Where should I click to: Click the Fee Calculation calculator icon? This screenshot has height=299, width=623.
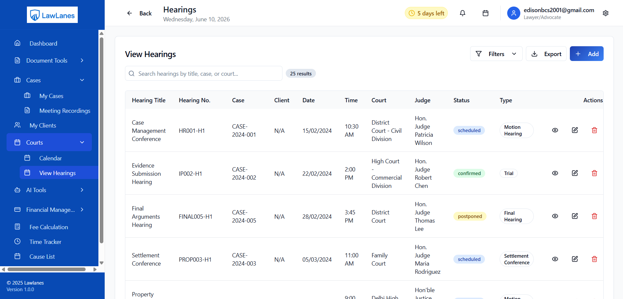pyautogui.click(x=17, y=227)
